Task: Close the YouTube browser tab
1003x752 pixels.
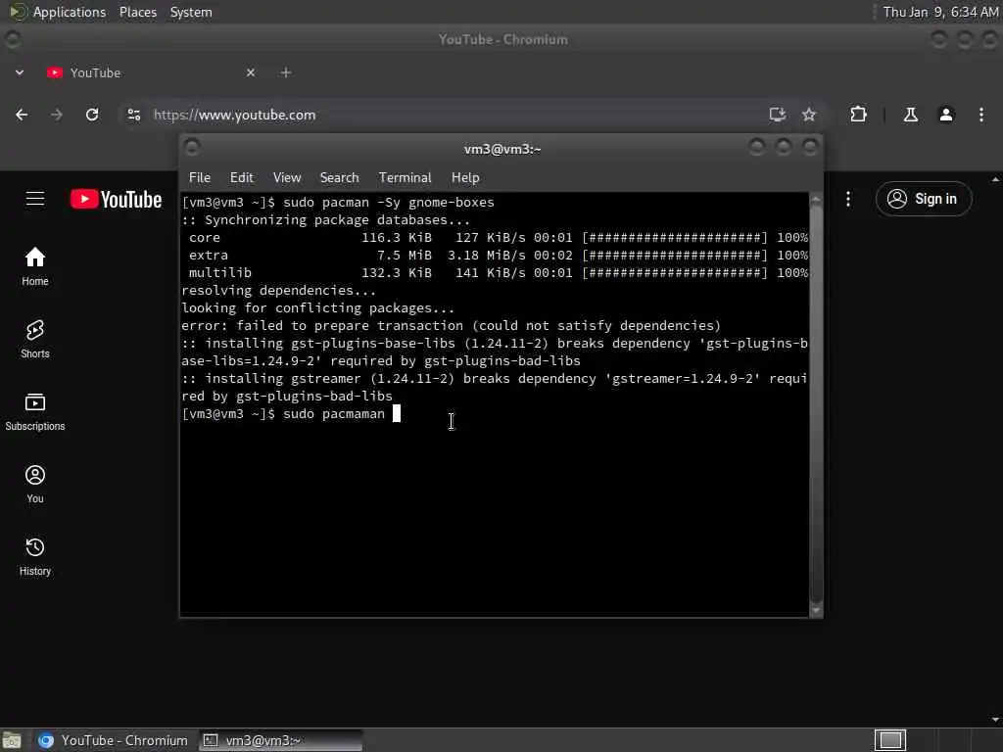Action: click(x=251, y=72)
